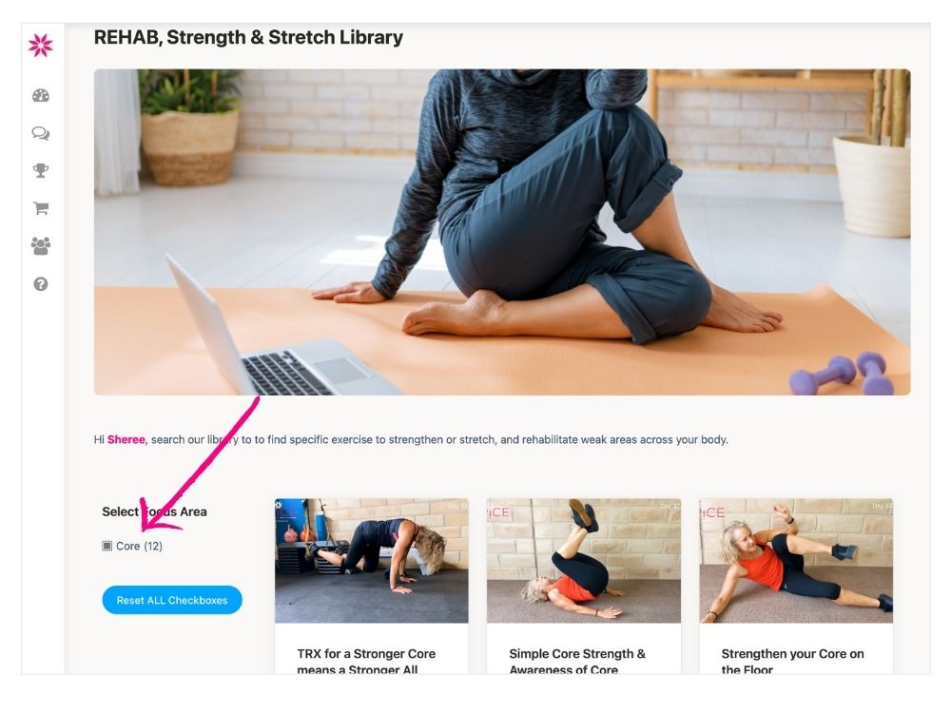This screenshot has height=713, width=951.
Task: Click Simple Core Strength & Awareness title
Action: pyautogui.click(x=577, y=661)
